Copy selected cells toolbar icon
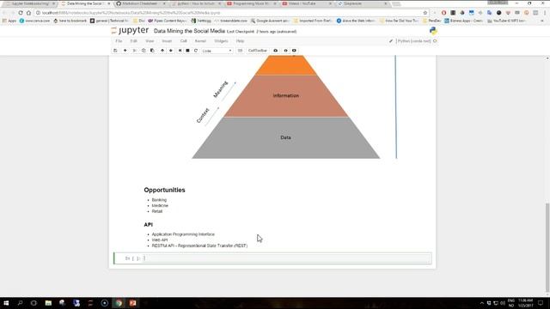 click(x=144, y=51)
